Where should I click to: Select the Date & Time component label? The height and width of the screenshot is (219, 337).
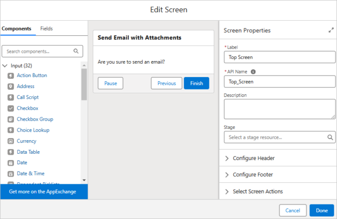click(x=31, y=173)
